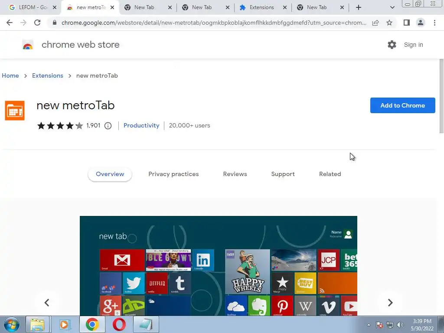Screen dimensions: 444x333
Task: Click the address bar URL field
Action: coord(214,23)
